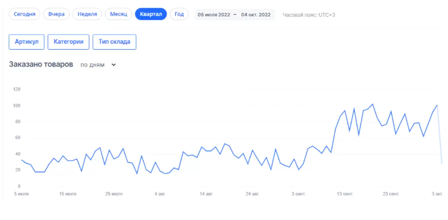
Task: Click the Часовой пояс UTC+3 label
Action: coord(309,15)
